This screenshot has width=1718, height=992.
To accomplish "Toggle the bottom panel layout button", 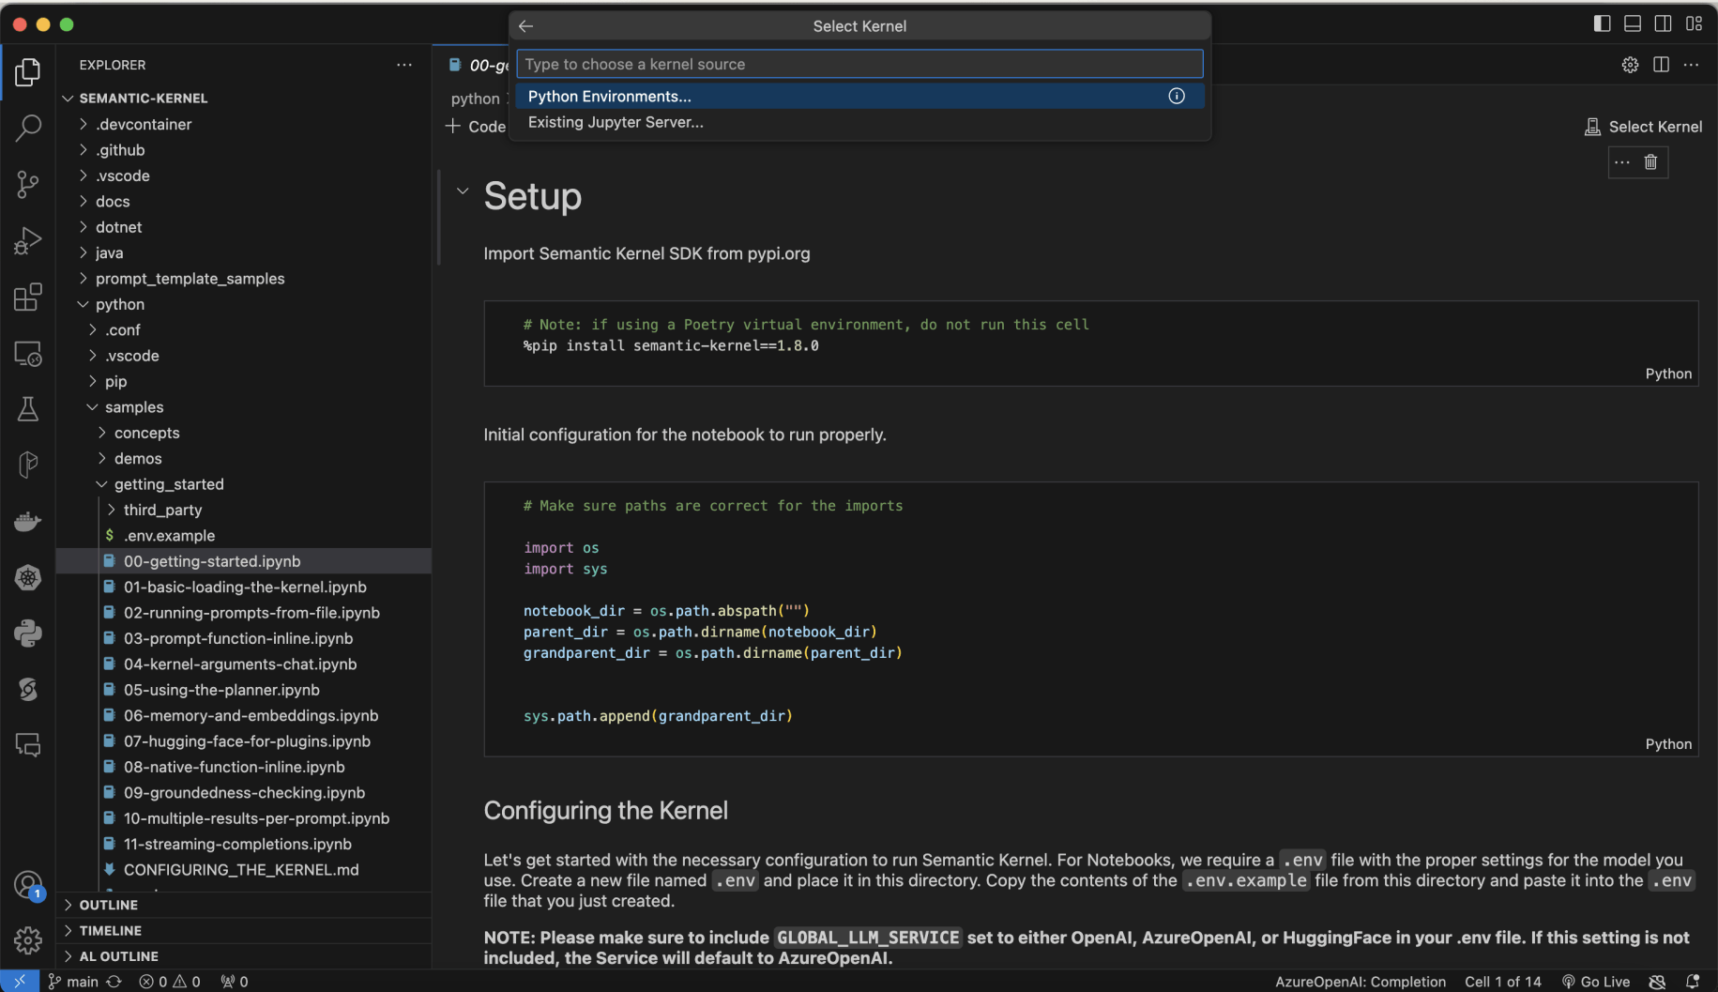I will click(x=1633, y=23).
